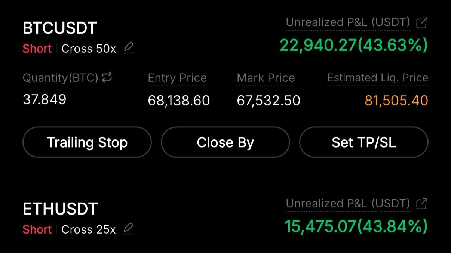Tap the Set TP/SL button

coord(363,142)
